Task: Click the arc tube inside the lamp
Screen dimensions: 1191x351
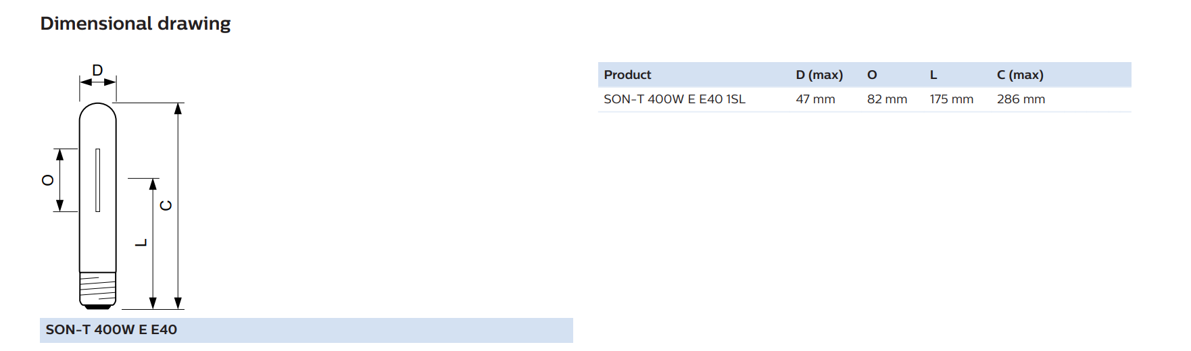Action: coord(98,180)
